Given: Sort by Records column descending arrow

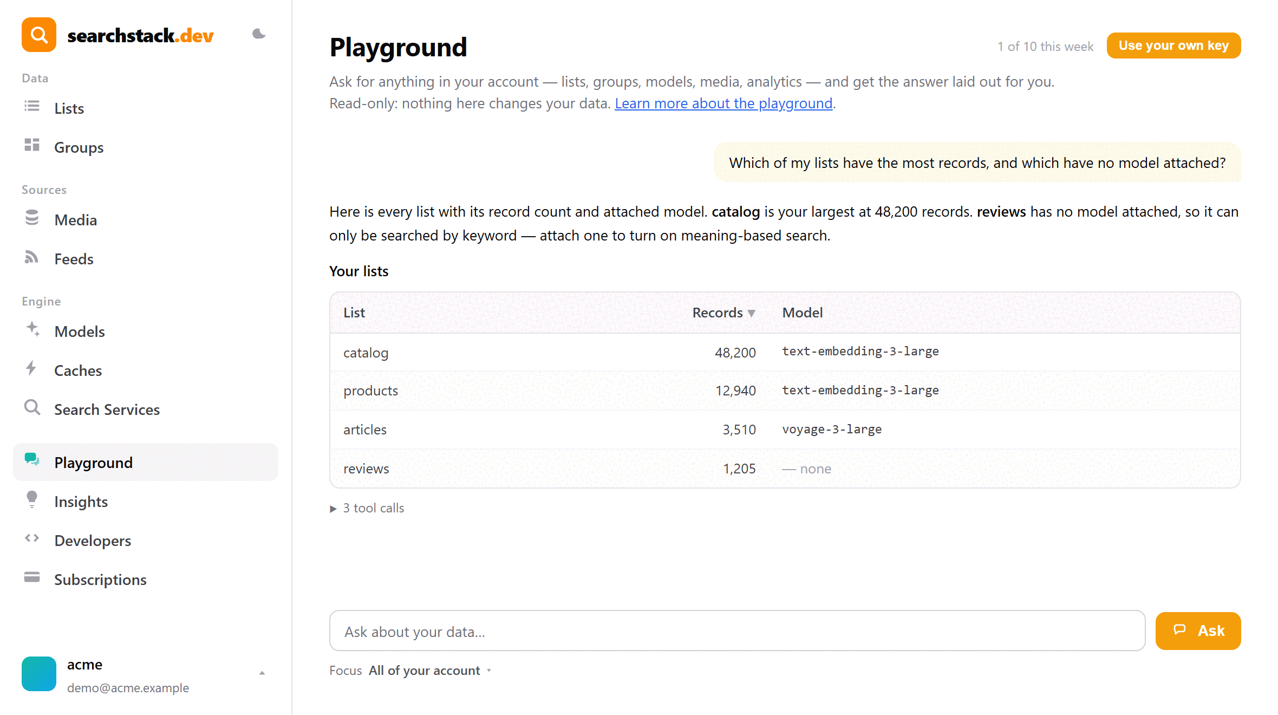Looking at the screenshot, I should 751,313.
